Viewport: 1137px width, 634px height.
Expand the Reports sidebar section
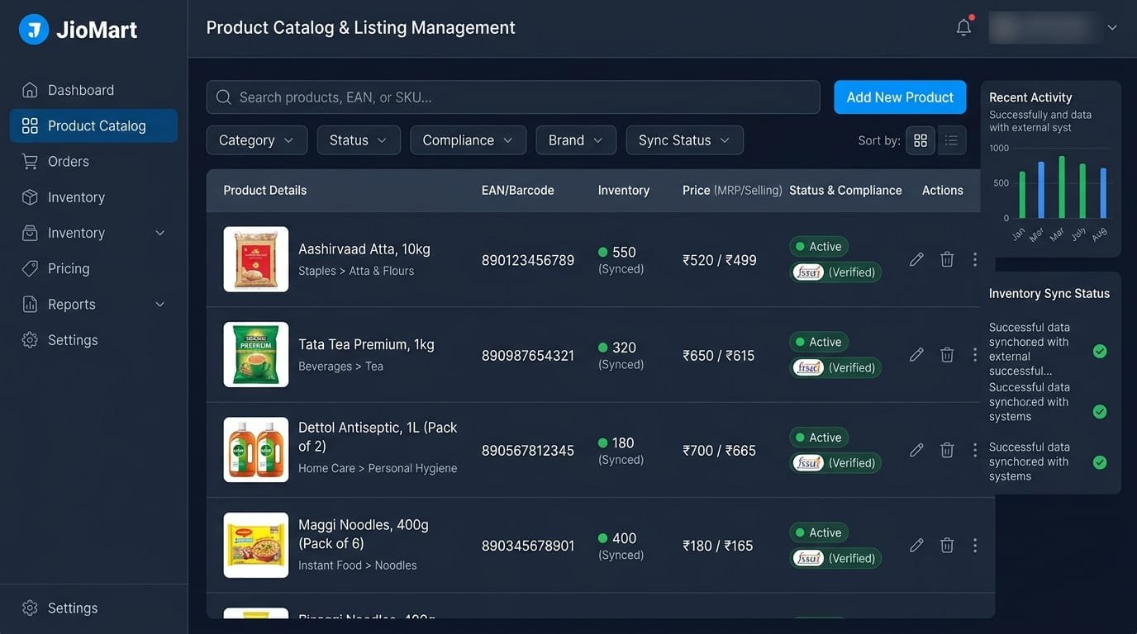coord(160,305)
